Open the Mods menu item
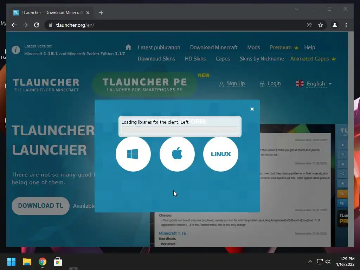The width and height of the screenshot is (360, 270). click(253, 47)
